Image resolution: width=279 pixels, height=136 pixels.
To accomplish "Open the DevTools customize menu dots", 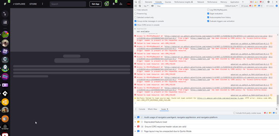I will point(273,2).
